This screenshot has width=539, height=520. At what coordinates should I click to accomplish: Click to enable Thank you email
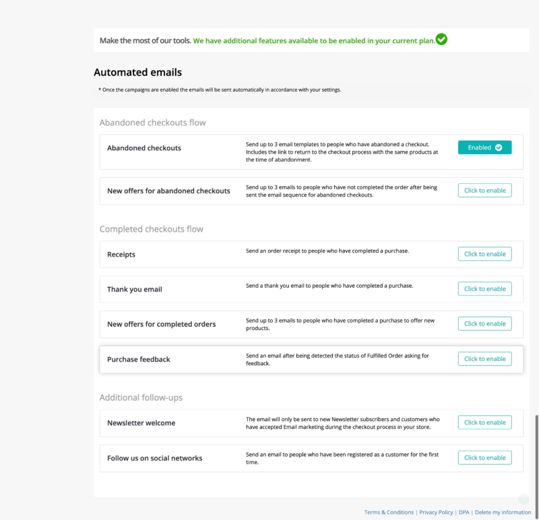click(484, 289)
